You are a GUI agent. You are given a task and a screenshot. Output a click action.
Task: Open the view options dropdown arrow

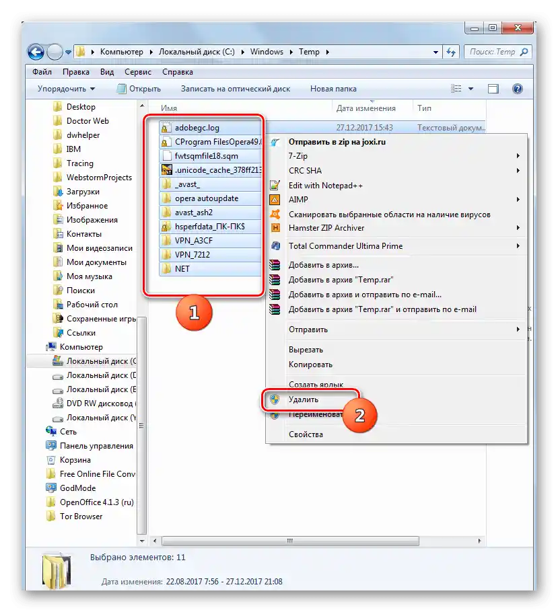[x=471, y=89]
